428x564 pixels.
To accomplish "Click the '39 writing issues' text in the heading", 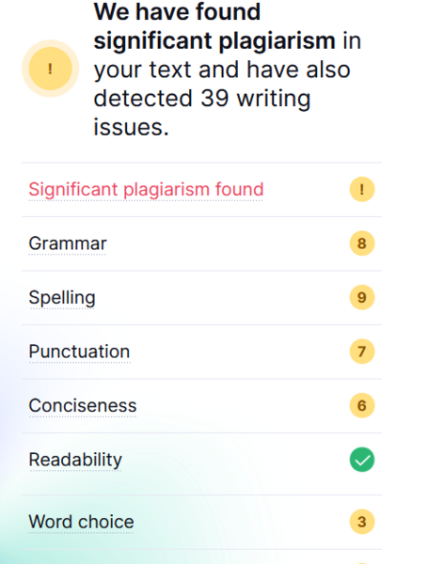I will point(202,113).
